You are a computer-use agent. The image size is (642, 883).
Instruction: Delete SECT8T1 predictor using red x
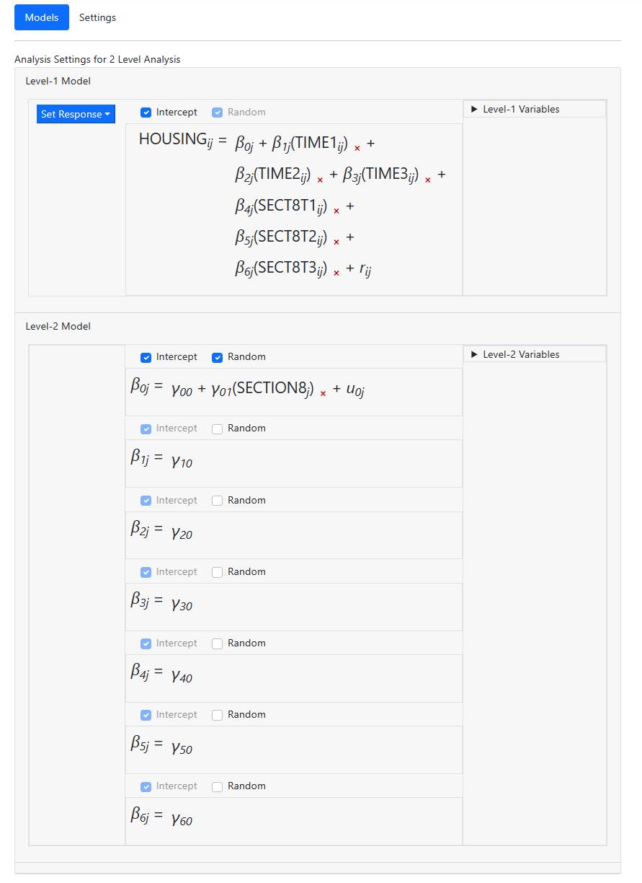click(x=336, y=211)
